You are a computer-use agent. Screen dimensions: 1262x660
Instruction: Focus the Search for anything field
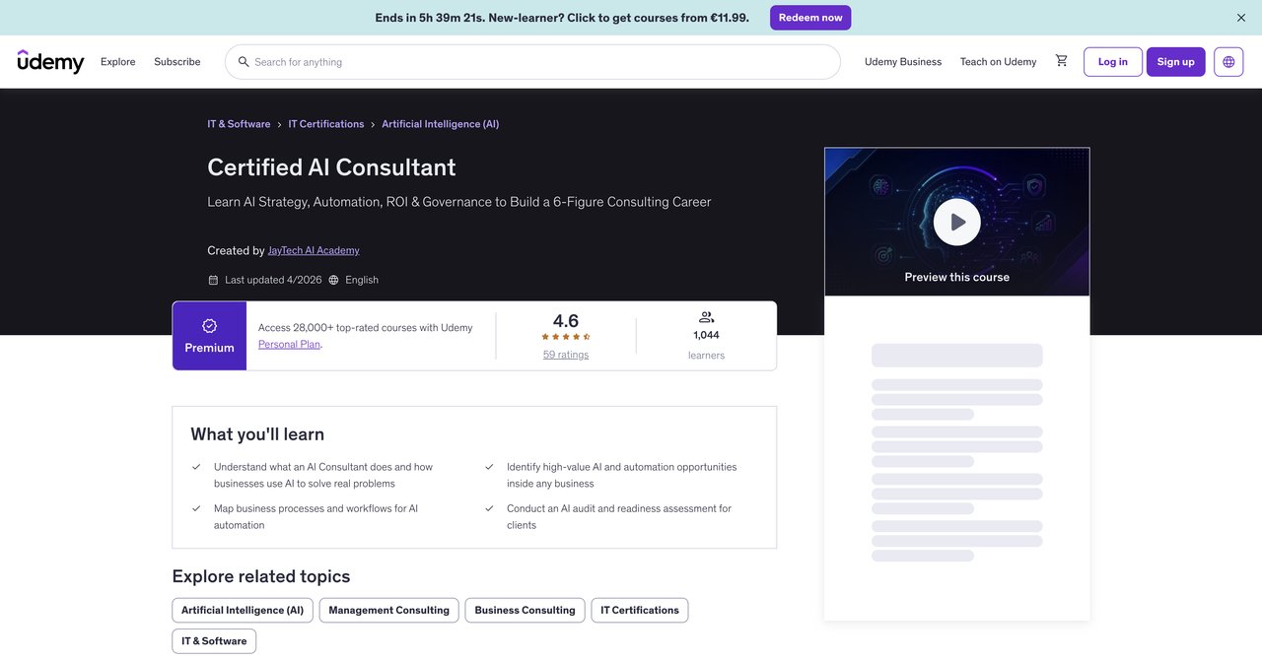coord(532,62)
